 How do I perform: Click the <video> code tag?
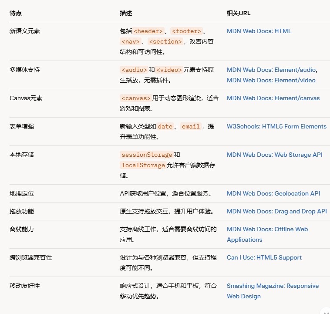pos(169,70)
